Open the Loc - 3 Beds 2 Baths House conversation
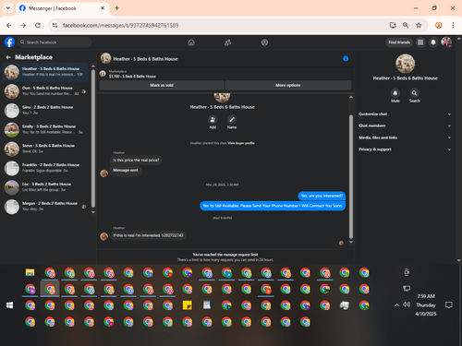This screenshot has width=462, height=346. pos(45,187)
